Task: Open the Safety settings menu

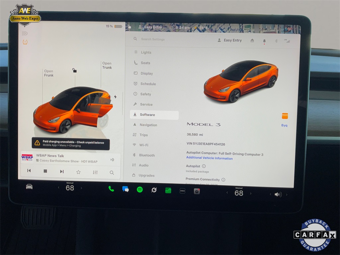Action: (x=142, y=94)
